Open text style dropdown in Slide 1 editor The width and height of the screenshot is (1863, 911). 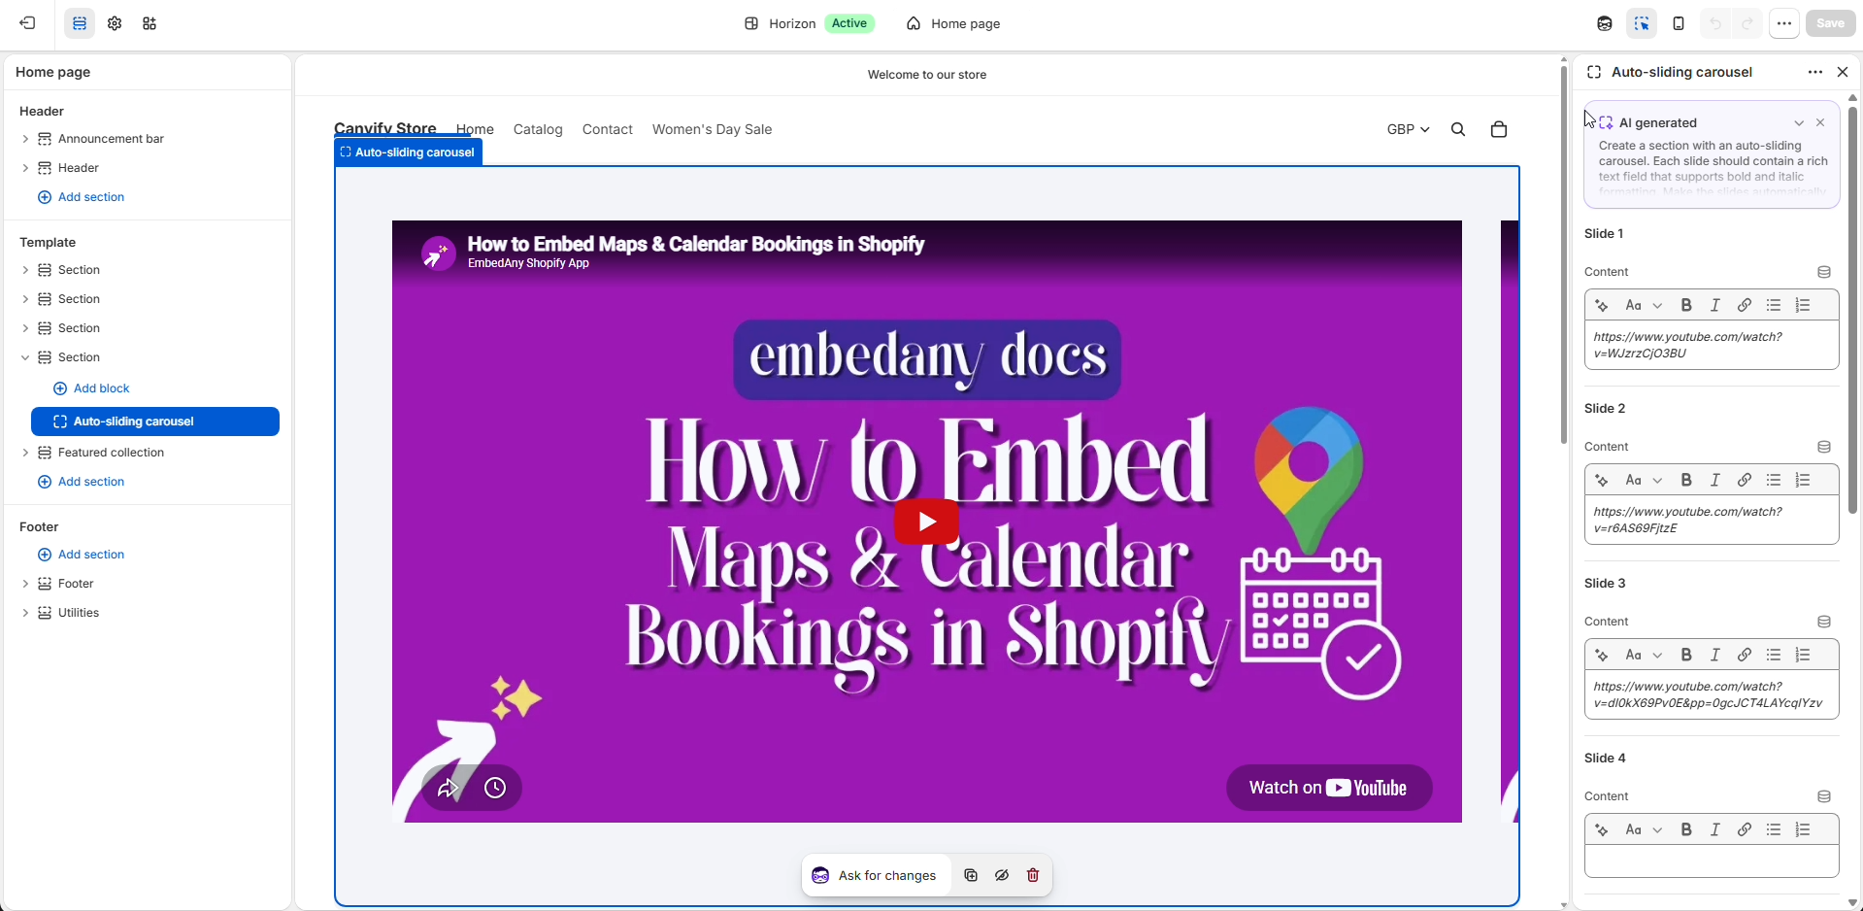tap(1645, 305)
